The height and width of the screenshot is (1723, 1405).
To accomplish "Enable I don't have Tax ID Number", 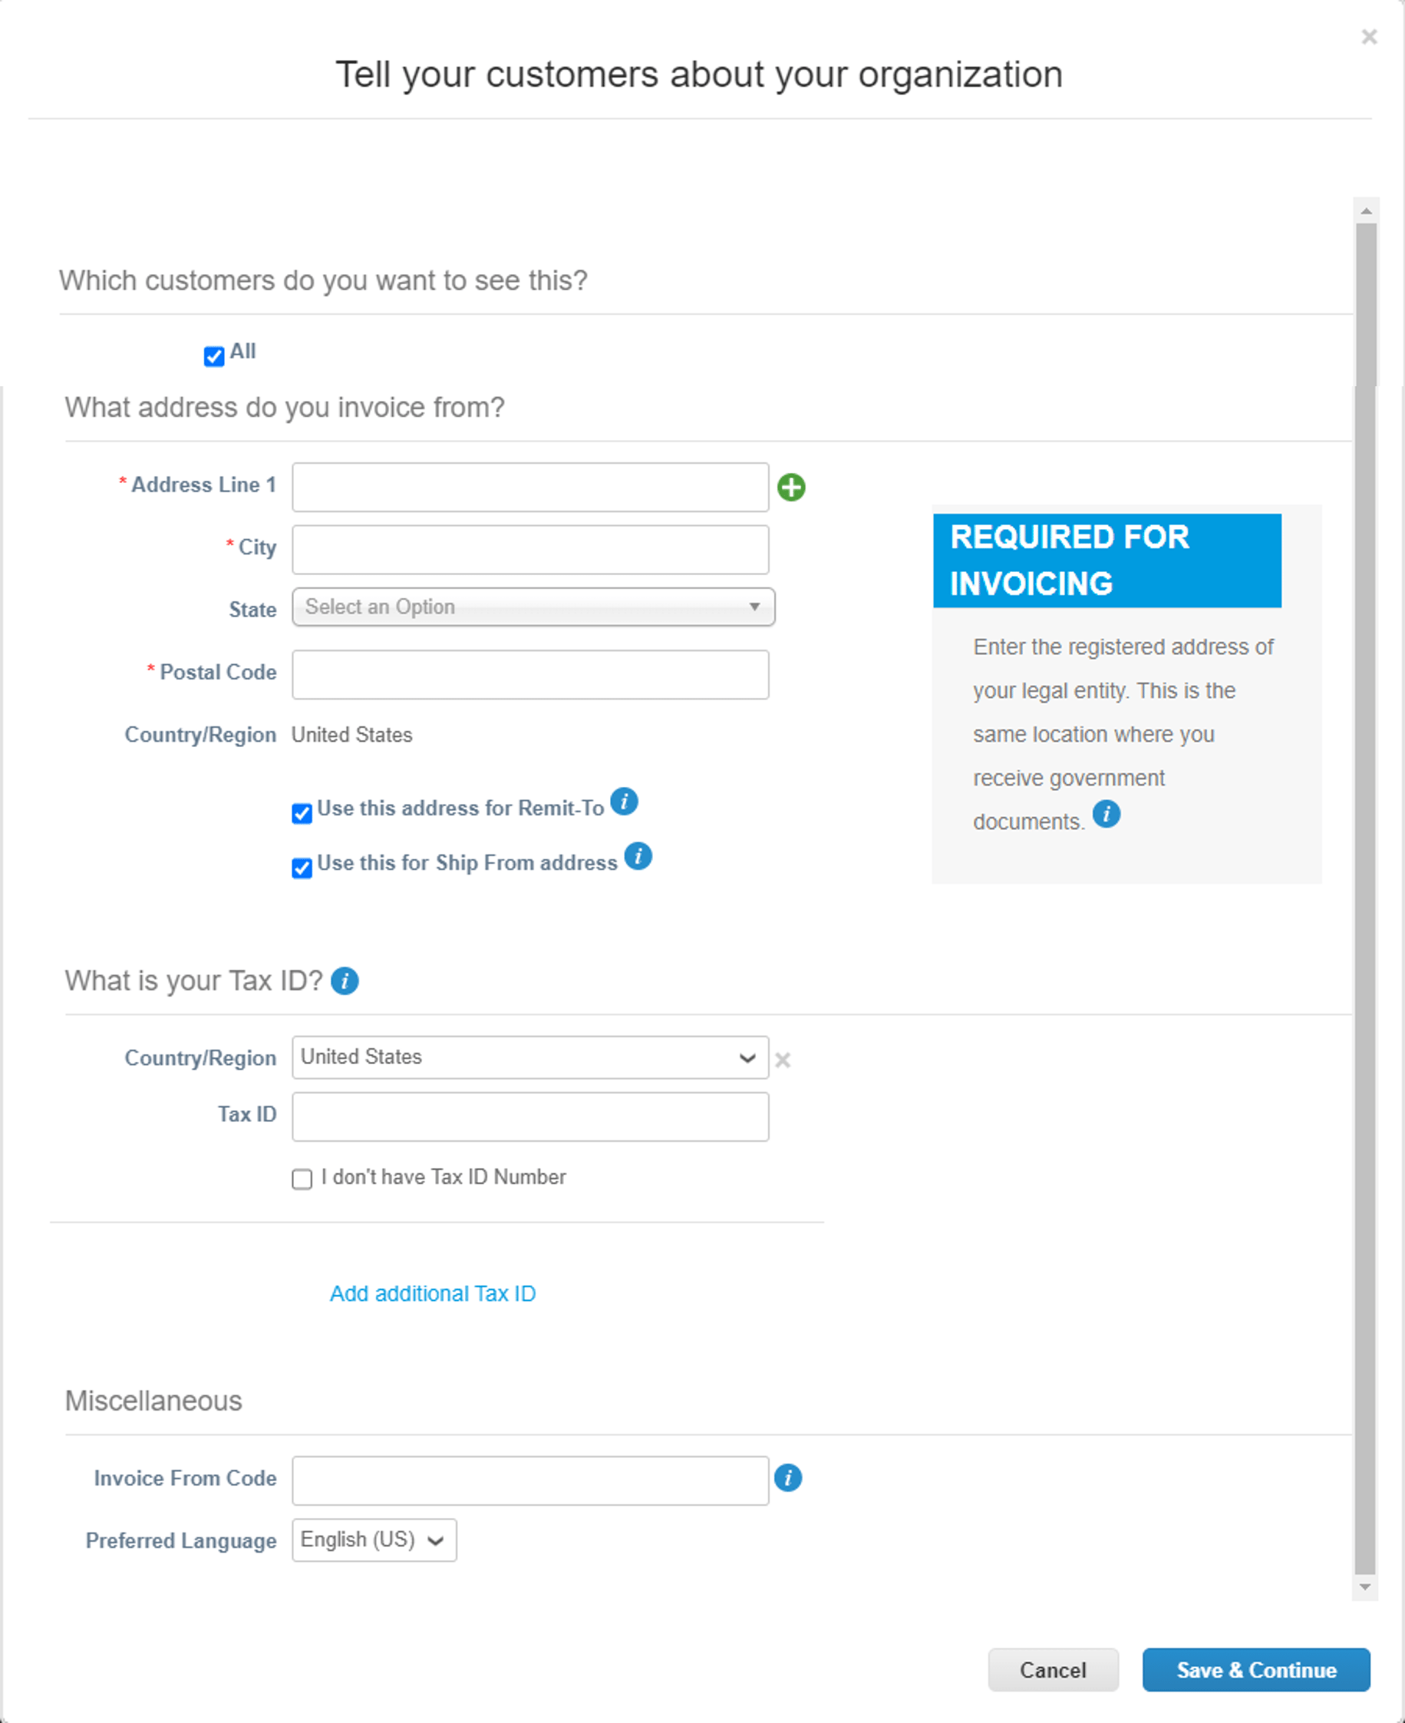I will click(x=301, y=1179).
